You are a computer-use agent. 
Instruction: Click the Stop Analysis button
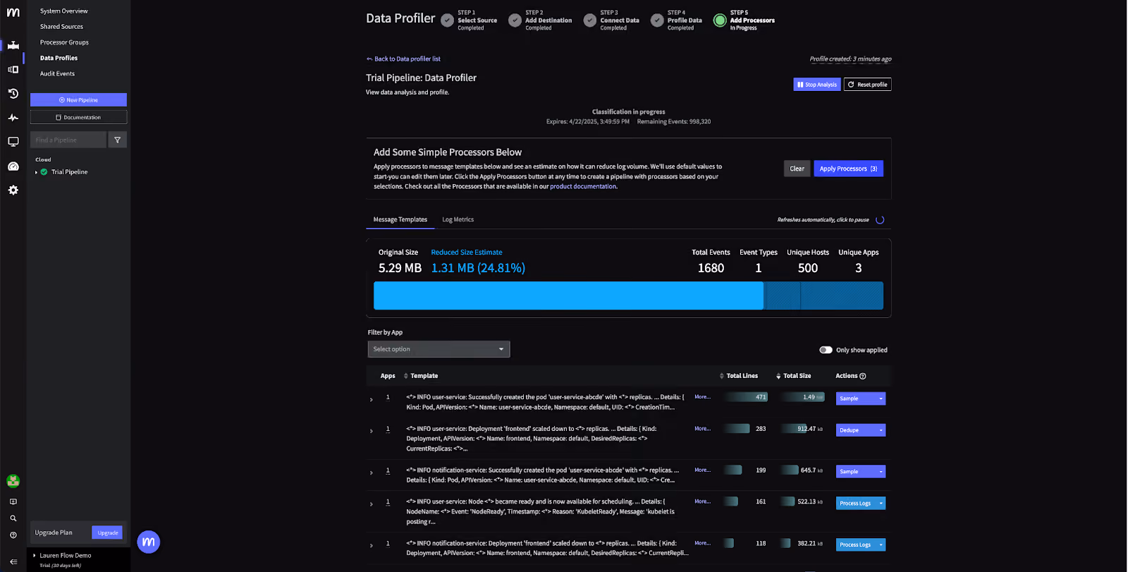pos(817,85)
